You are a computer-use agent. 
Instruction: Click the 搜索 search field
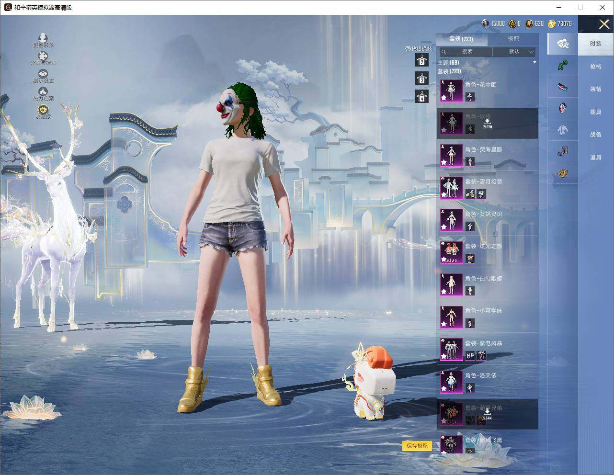pyautogui.click(x=466, y=52)
